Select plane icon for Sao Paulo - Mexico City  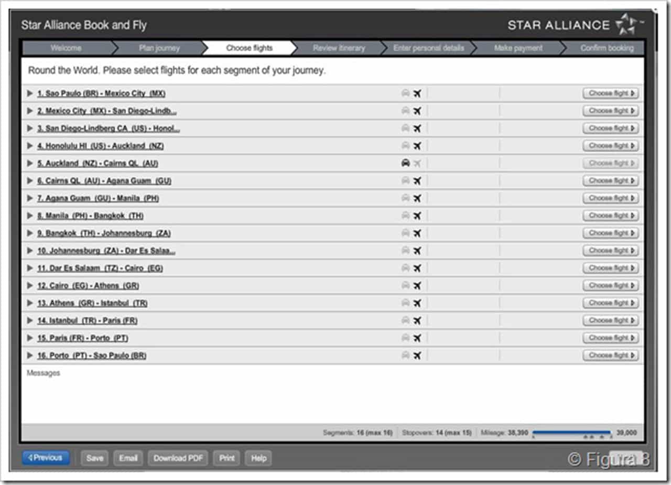[417, 93]
